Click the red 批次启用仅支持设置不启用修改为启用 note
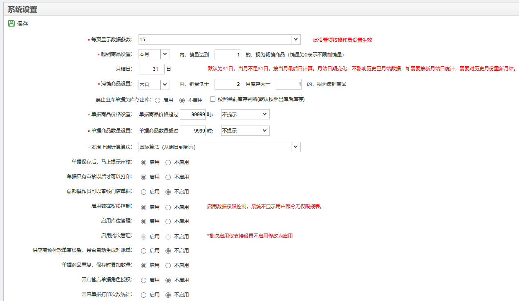The height and width of the screenshot is (301, 519). tap(250, 236)
